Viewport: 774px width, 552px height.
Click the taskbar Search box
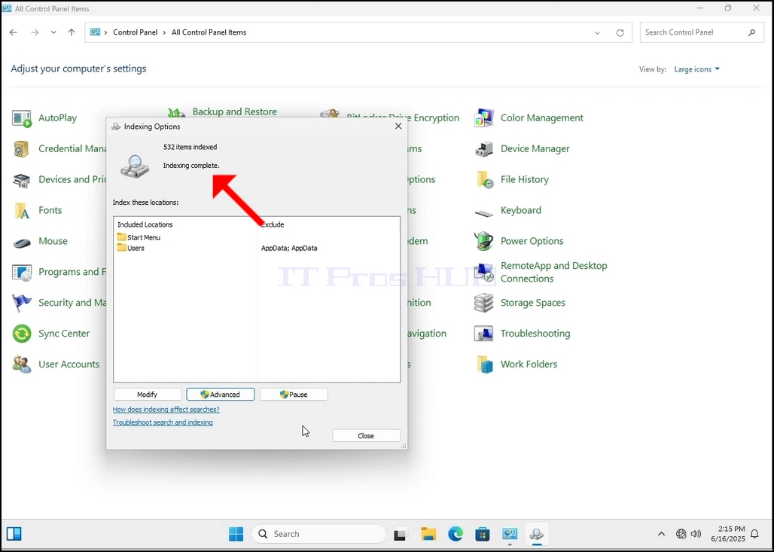[x=319, y=534]
